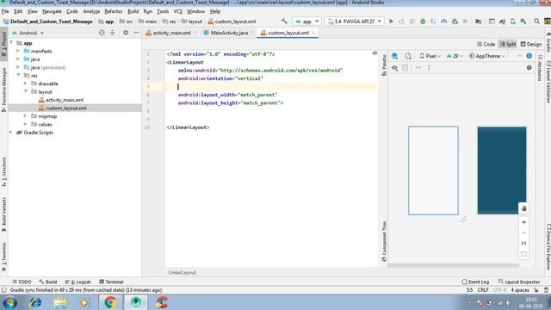Open the VCS menu

tap(178, 11)
